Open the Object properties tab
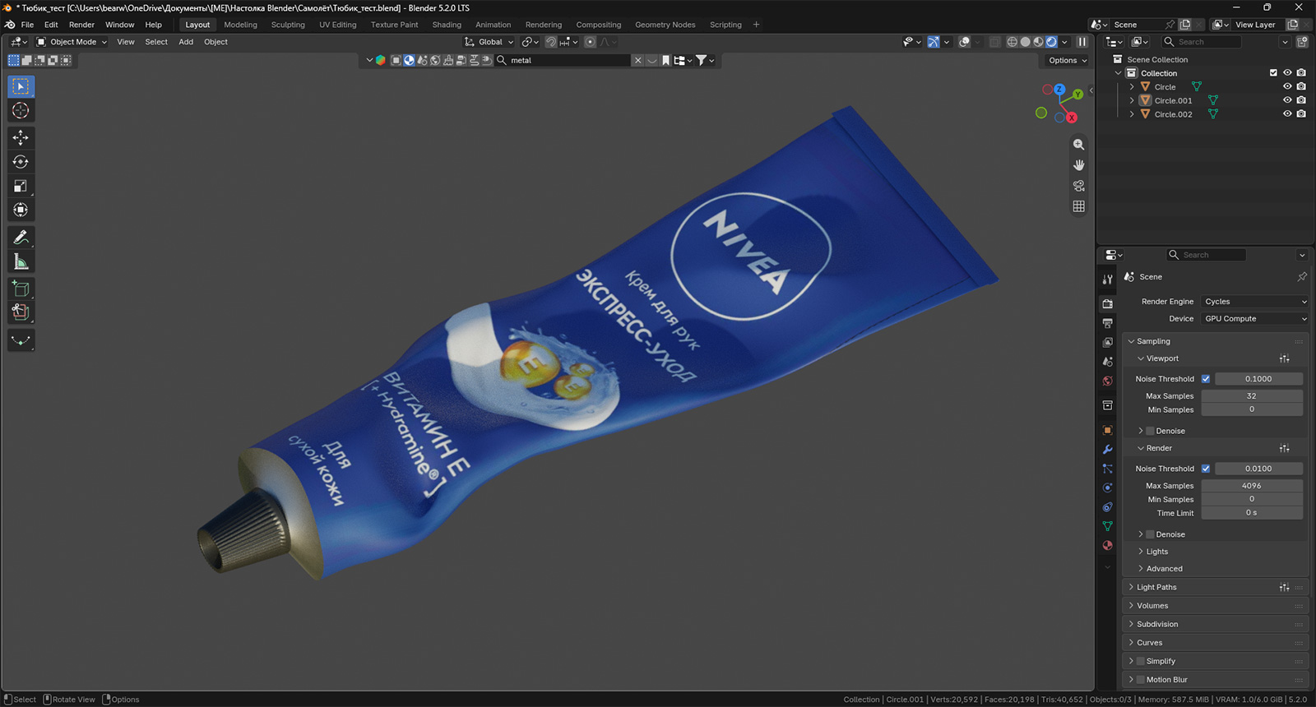 tap(1108, 430)
